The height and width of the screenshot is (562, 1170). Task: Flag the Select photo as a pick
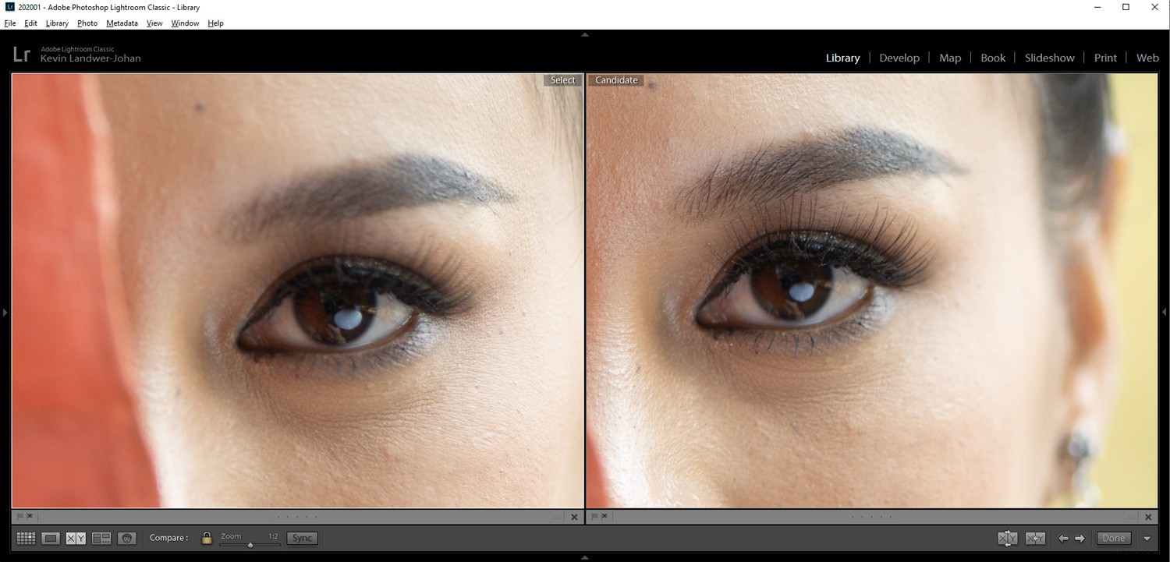tap(19, 516)
